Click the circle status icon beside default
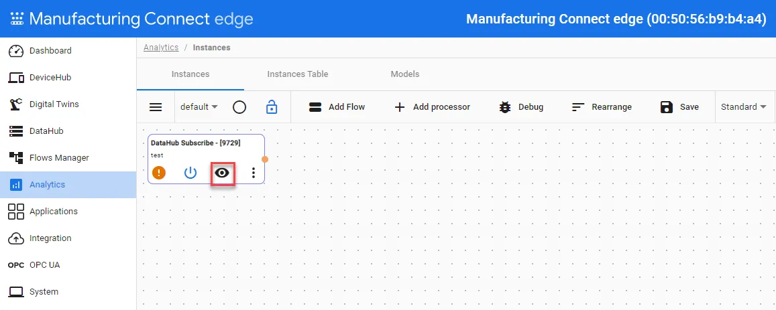This screenshot has width=776, height=310. pos(239,107)
